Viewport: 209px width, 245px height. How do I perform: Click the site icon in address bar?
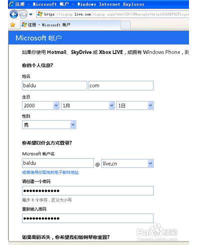40,14
